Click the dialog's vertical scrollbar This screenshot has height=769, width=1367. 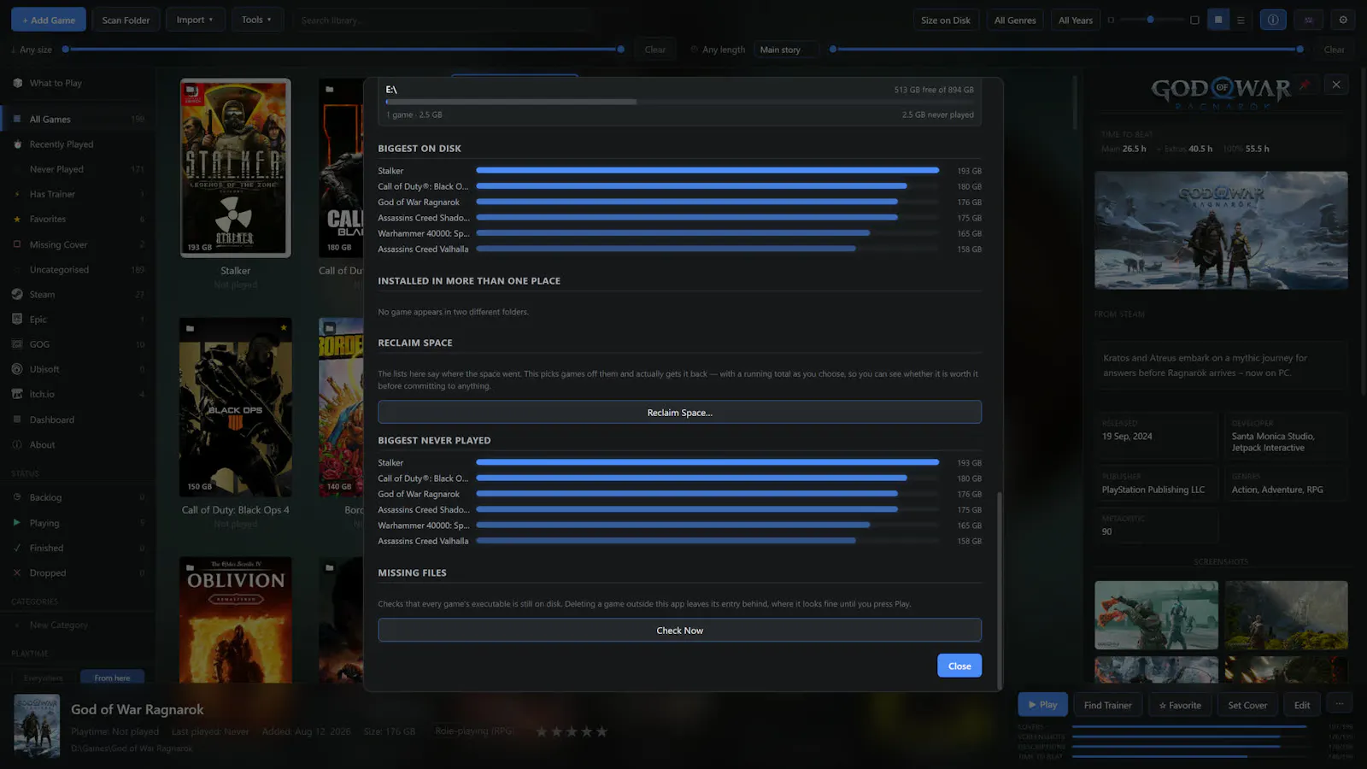pos(1000,590)
